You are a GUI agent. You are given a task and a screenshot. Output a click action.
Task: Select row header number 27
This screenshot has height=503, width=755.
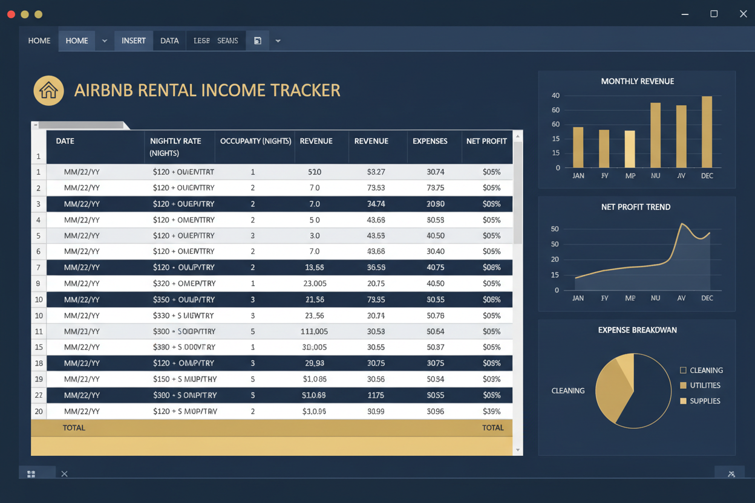point(38,395)
